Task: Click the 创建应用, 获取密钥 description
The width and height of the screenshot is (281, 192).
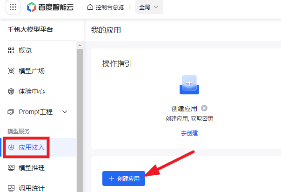Action: coord(189,119)
